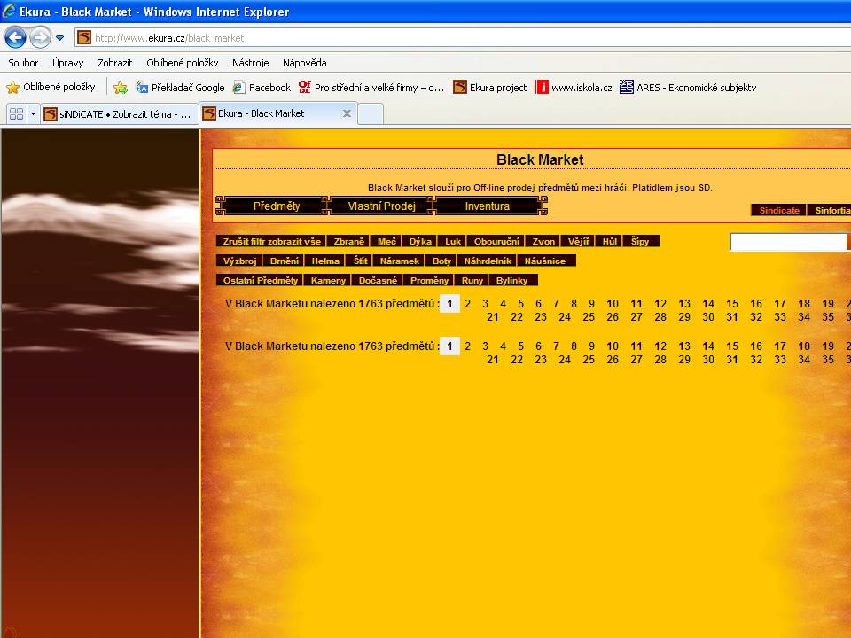The height and width of the screenshot is (638, 851).
Task: Click the Vlastní Prodej button
Action: (381, 206)
